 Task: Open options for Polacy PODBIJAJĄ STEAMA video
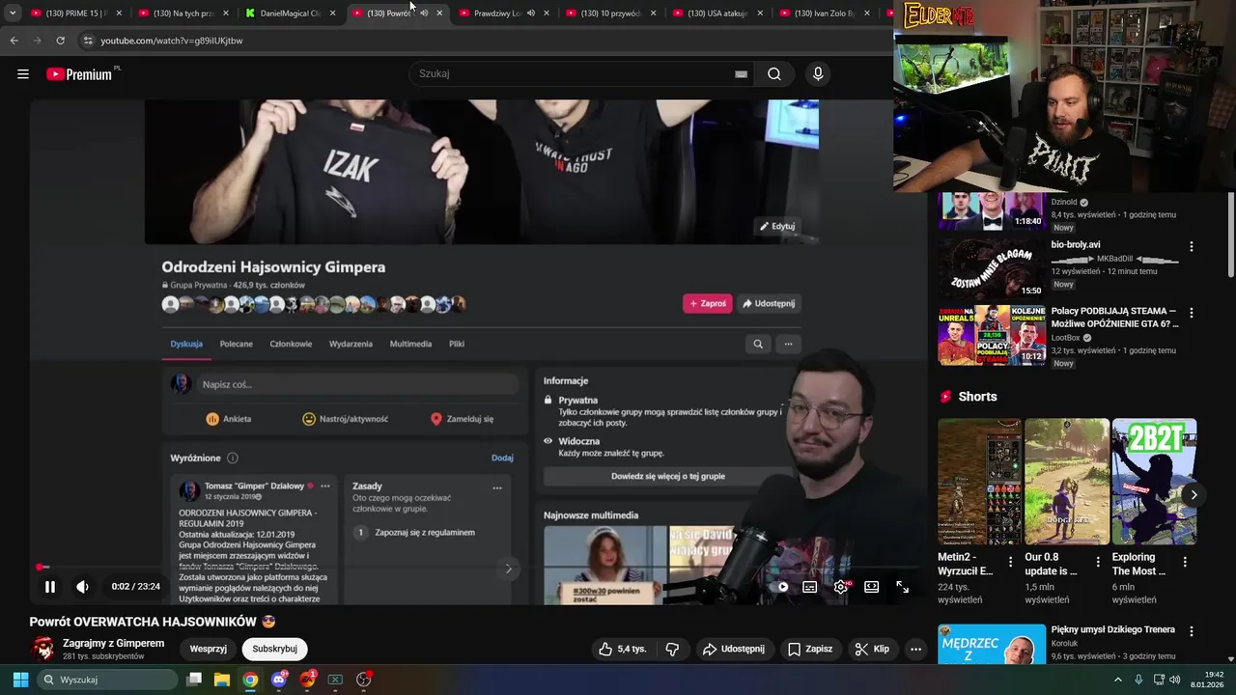pyautogui.click(x=1192, y=314)
